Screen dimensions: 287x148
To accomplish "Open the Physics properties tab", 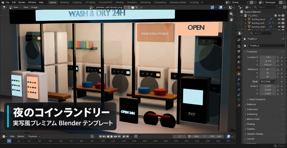I will click(x=239, y=90).
